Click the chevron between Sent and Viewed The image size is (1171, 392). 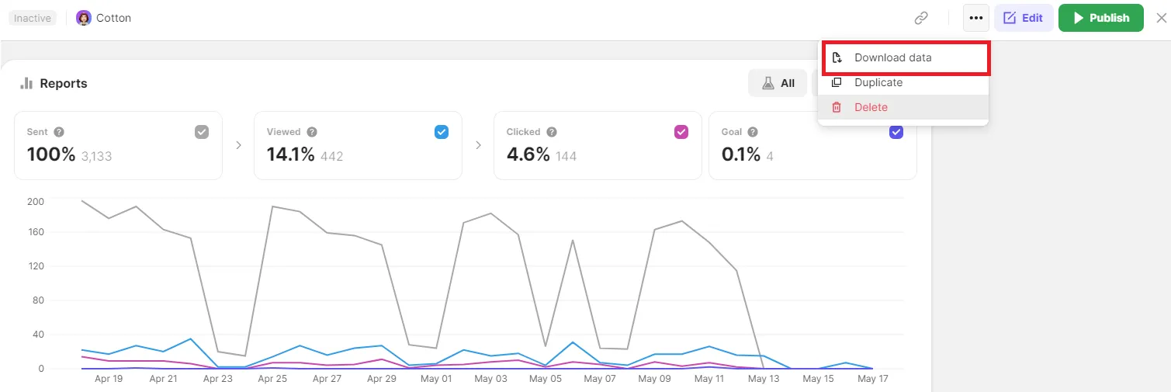pyautogui.click(x=238, y=145)
